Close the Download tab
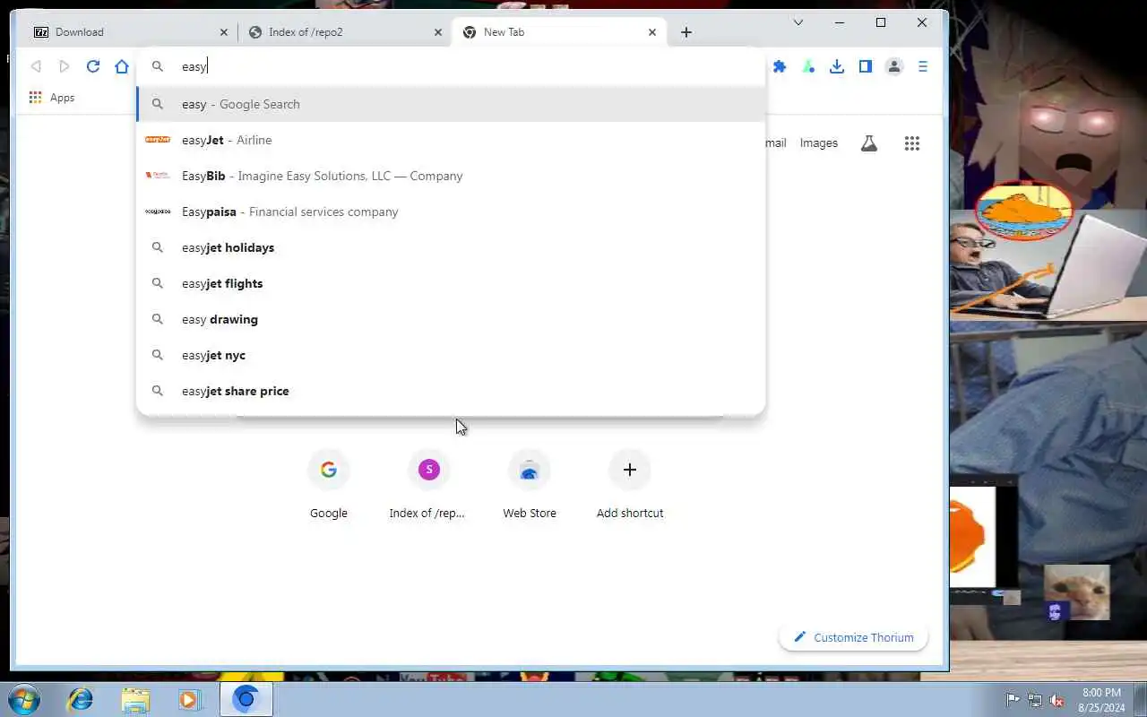 (224, 32)
